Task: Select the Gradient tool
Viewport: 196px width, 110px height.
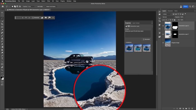Action: pos(2,47)
